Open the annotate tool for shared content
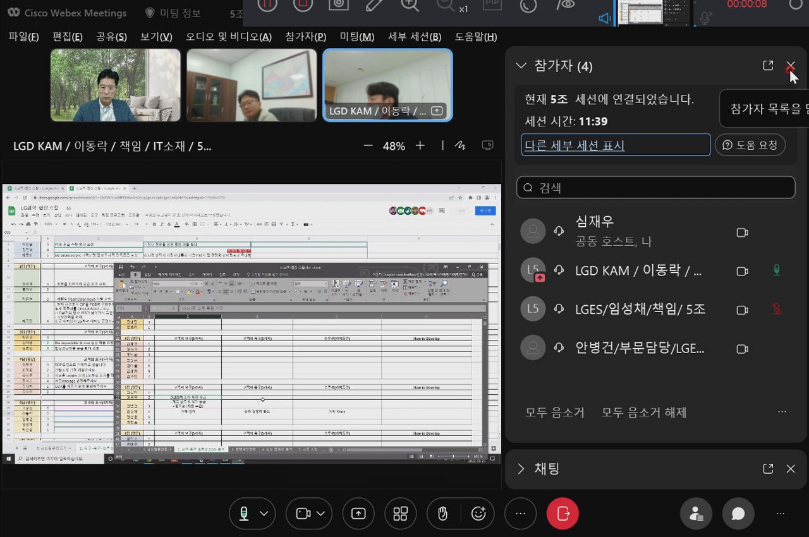809x537 pixels. pos(460,146)
